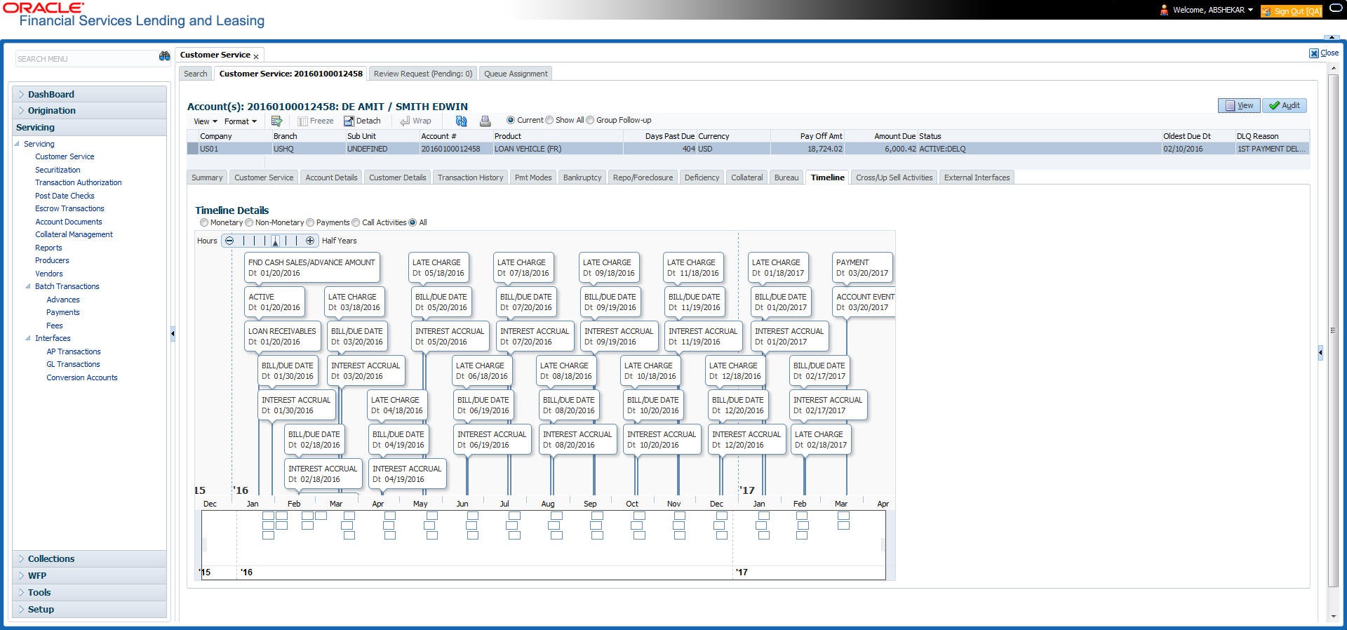Click the Refresh icon in table toolbar
The width and height of the screenshot is (1347, 630).
pos(461,121)
